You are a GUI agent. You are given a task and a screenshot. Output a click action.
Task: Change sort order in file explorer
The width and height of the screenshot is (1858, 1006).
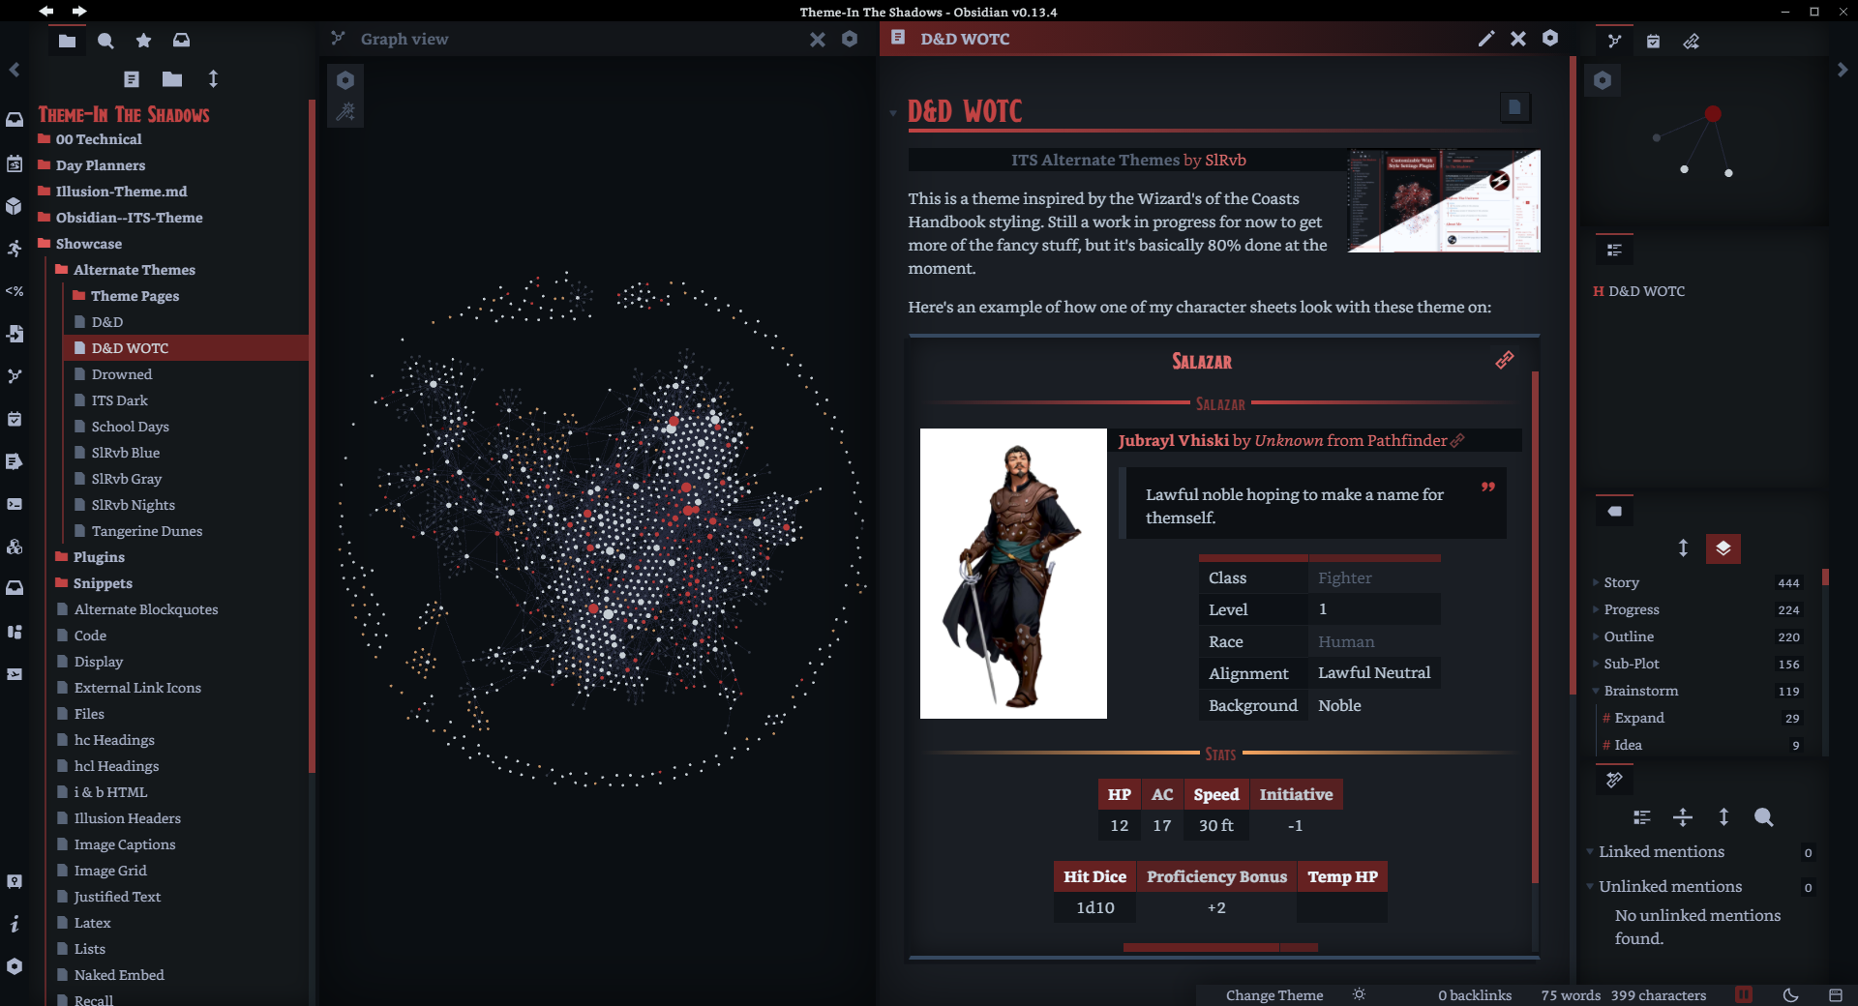point(213,79)
